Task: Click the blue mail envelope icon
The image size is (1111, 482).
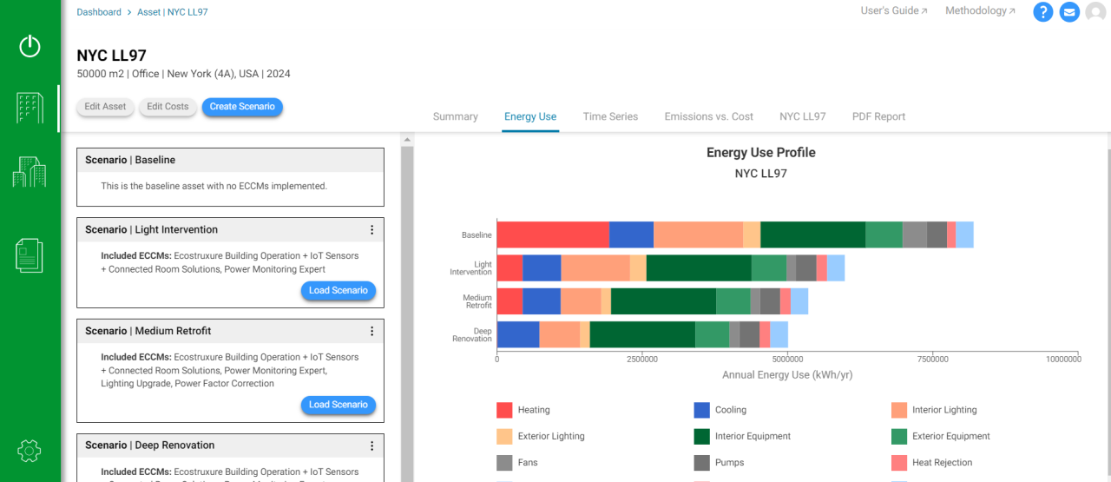Action: (x=1069, y=12)
